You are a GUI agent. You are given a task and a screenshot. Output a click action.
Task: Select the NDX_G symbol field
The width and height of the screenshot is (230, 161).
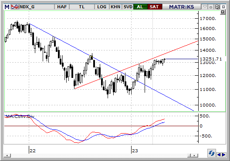pos(37,7)
